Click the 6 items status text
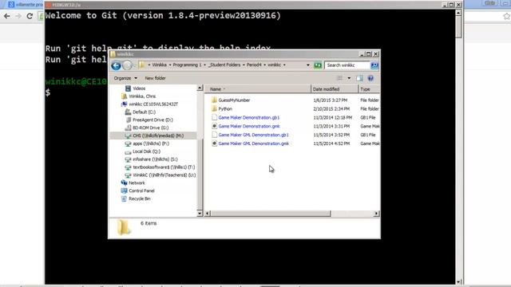511x287 pixels. click(149, 223)
